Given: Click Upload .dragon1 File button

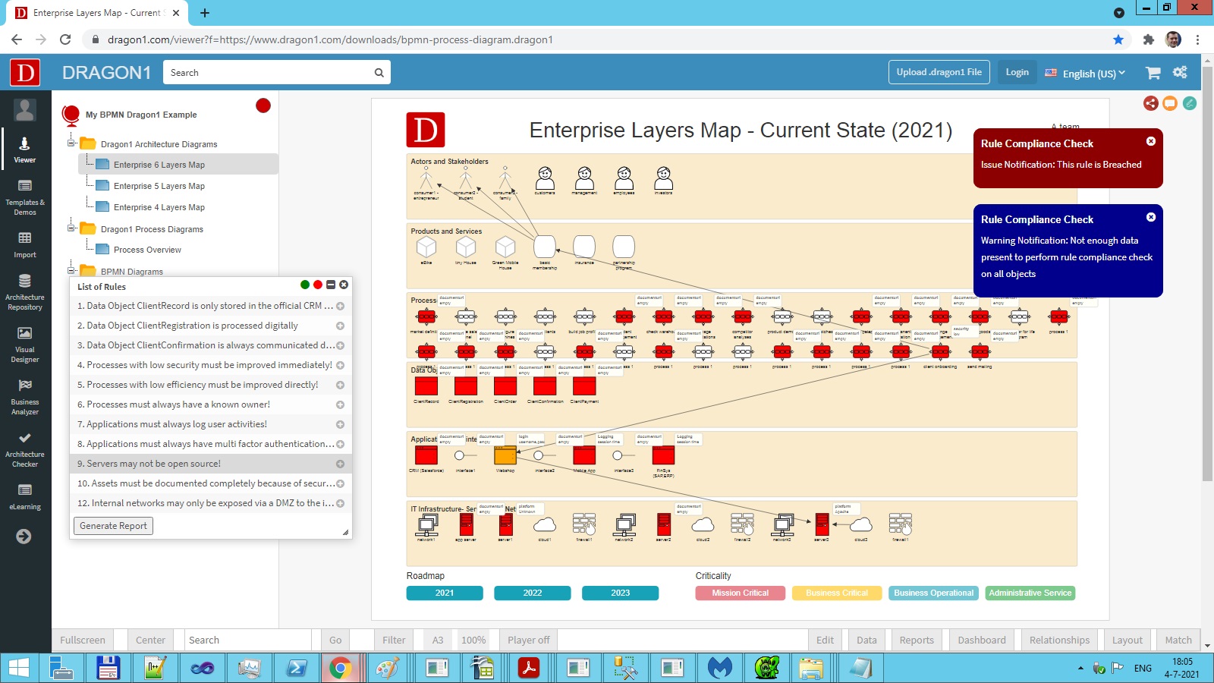Looking at the screenshot, I should 939,72.
